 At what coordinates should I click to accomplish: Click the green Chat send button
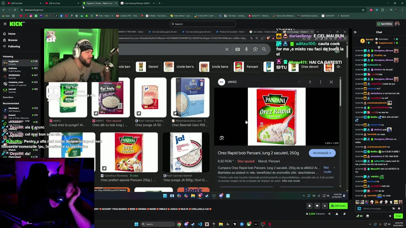coord(398,216)
